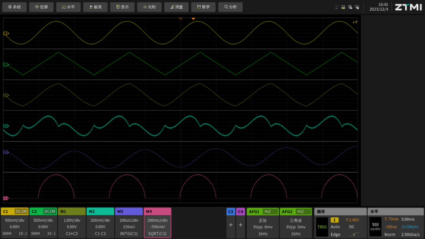
Task: Toggle channel C2 panel
Action: 43,222
